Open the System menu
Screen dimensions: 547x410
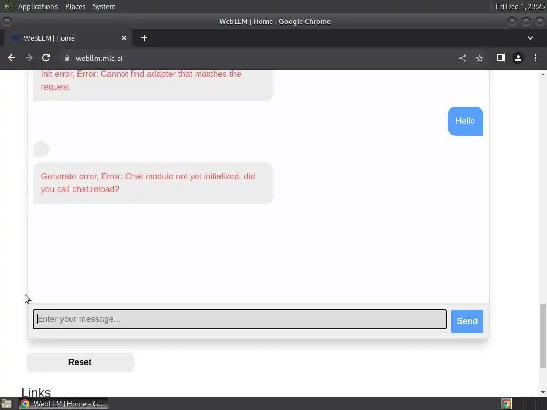(x=104, y=6)
